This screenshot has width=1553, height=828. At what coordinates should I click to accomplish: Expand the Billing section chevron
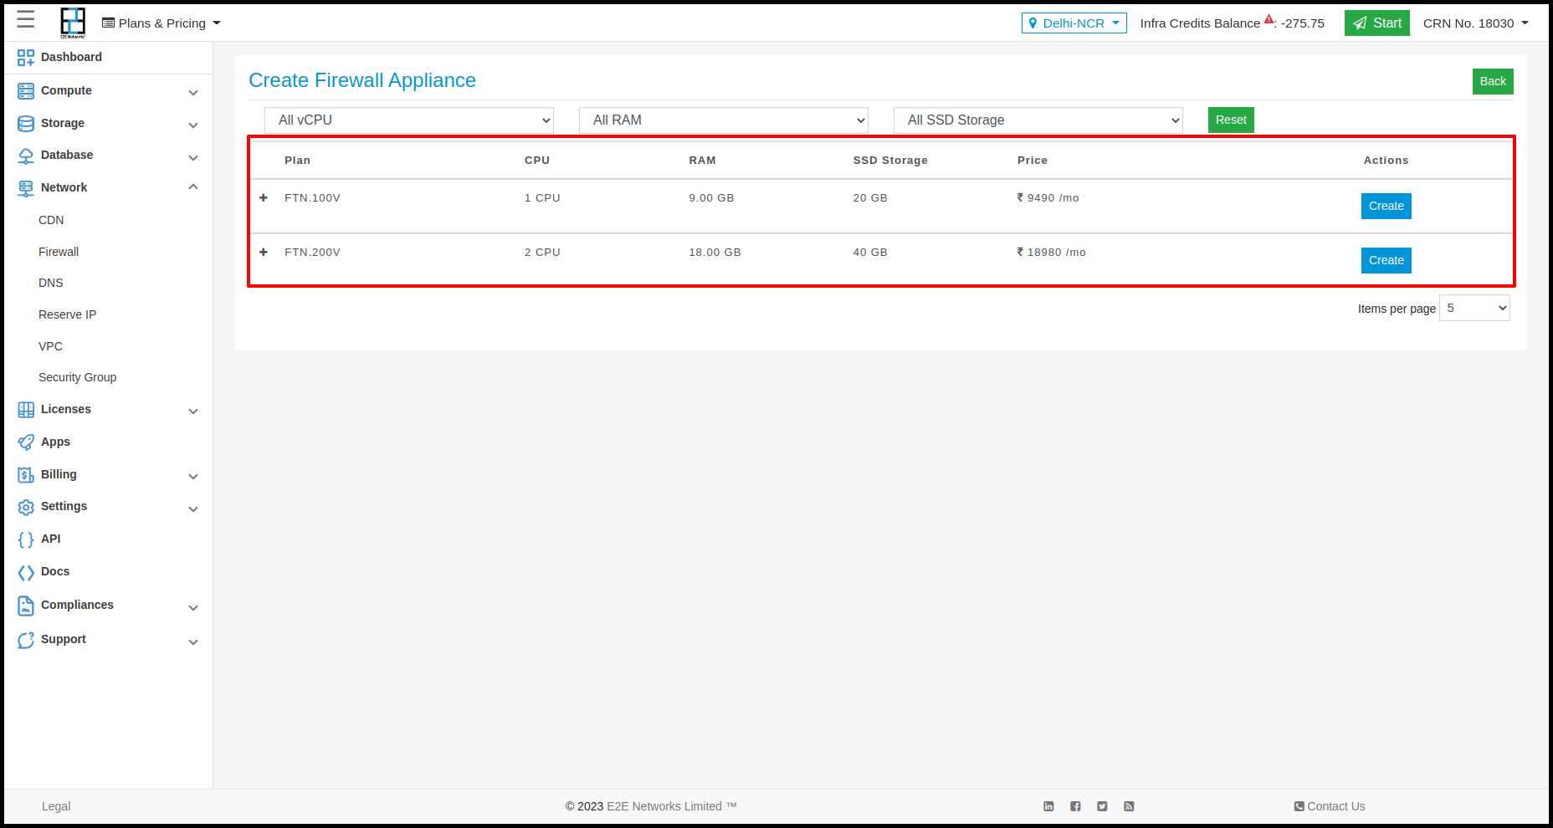tap(193, 477)
